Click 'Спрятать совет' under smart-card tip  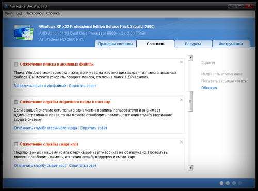click(x=83, y=166)
